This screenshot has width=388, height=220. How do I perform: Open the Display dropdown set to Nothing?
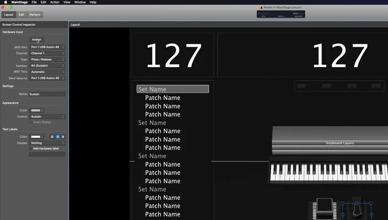tap(47, 143)
